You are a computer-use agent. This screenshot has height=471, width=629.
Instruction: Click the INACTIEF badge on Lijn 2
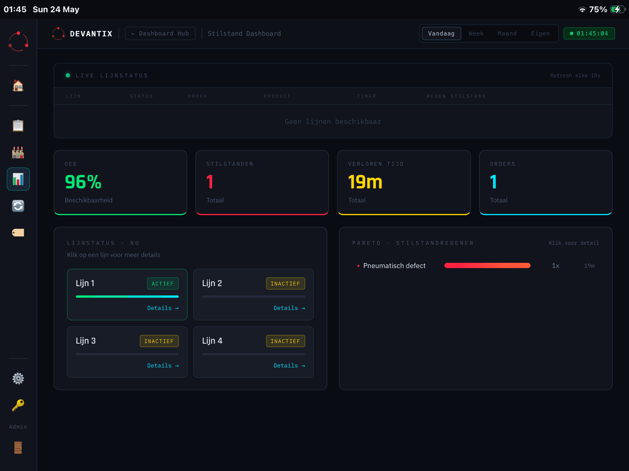tap(285, 283)
